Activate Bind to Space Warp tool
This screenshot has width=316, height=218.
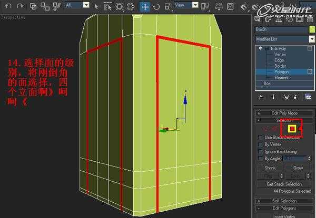57,6
